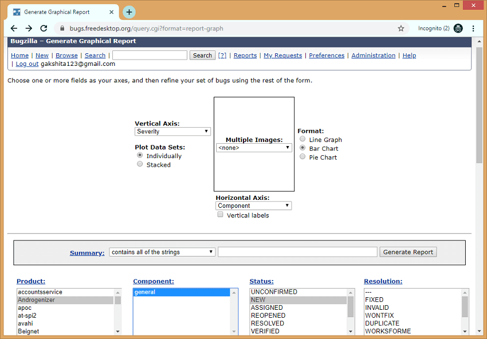Open the Vertical Axis Severity dropdown
Image resolution: width=487 pixels, height=339 pixels.
click(172, 131)
